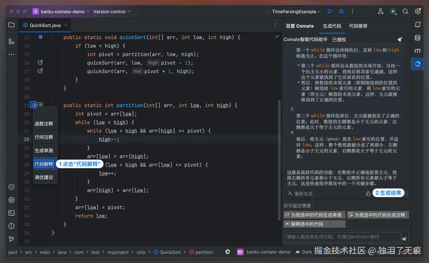Open the Database tool window
This screenshot has width=429, height=263.
[x=418, y=38]
